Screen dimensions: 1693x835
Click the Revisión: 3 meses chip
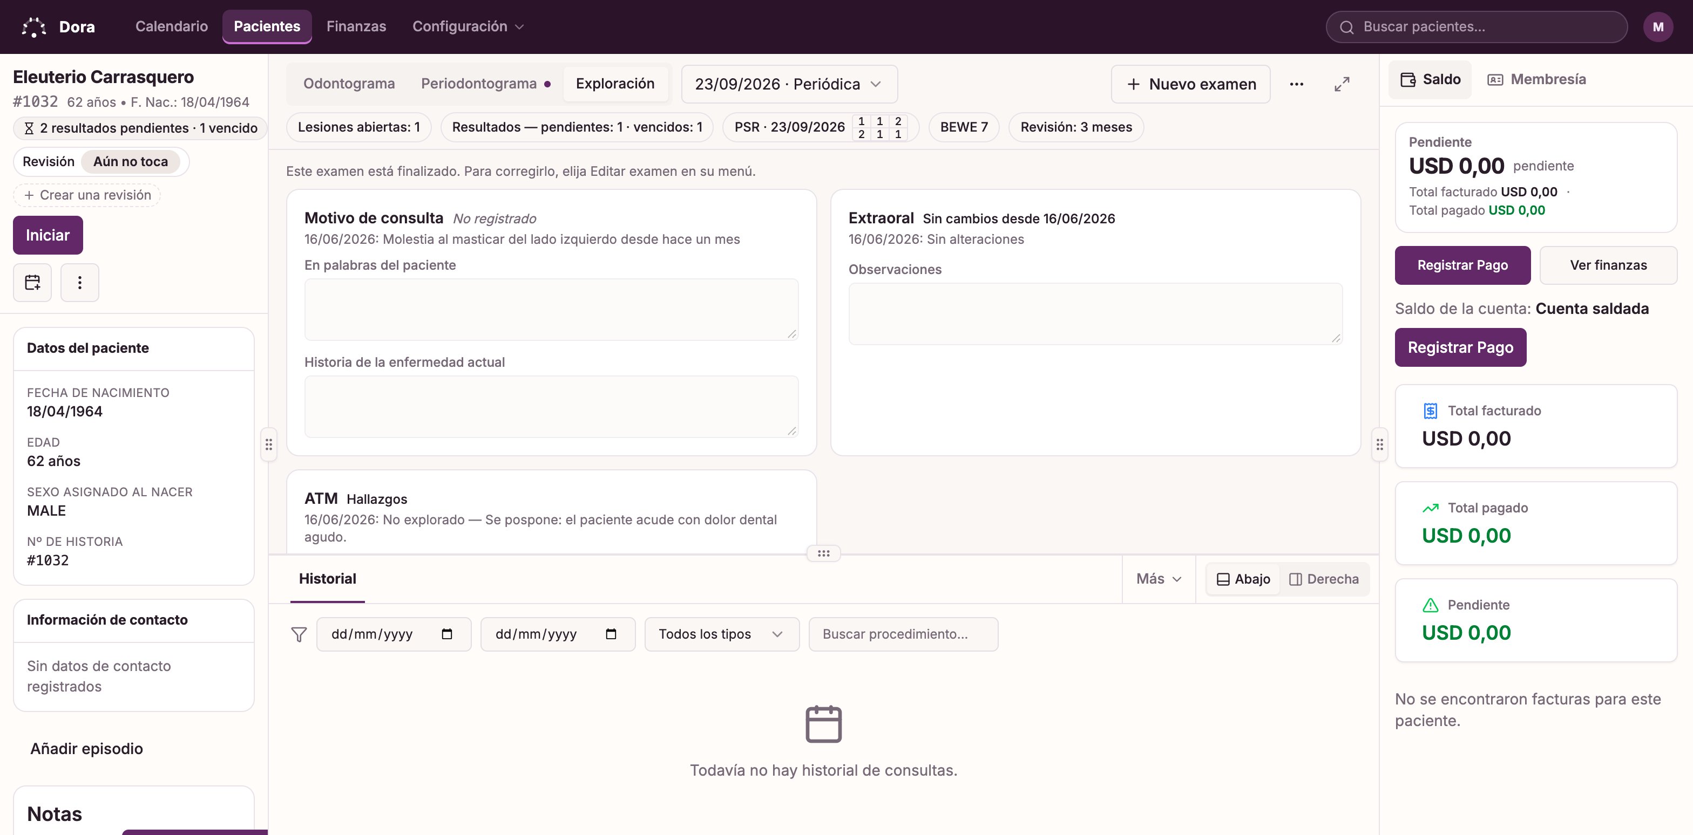1076,127
